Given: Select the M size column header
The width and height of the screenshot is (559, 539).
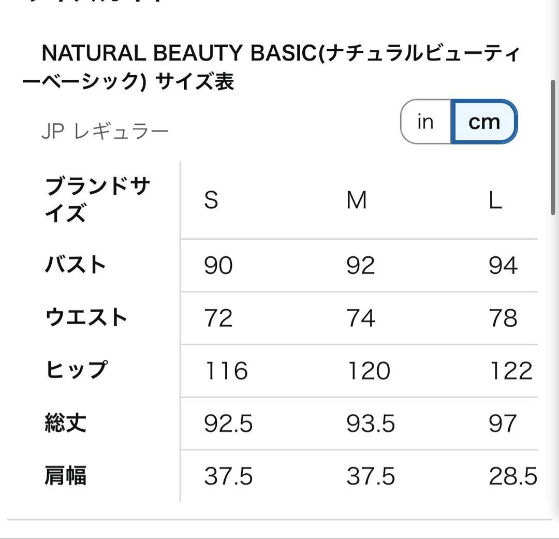Looking at the screenshot, I should tap(357, 200).
